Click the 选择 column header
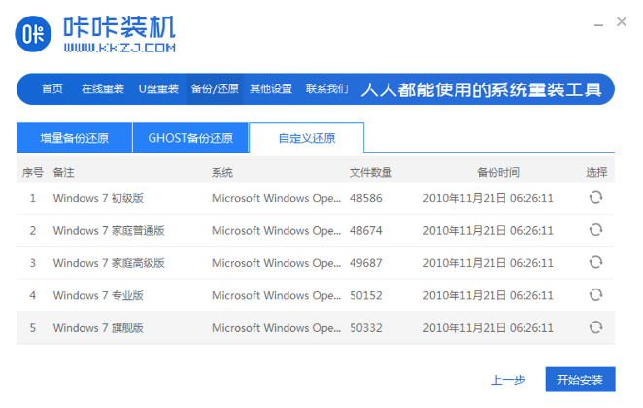 (595, 172)
